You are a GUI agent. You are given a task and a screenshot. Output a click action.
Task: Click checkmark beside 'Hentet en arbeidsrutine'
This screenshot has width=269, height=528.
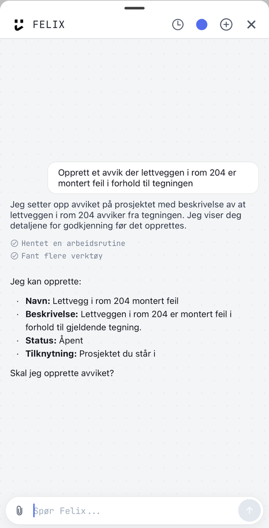[x=14, y=243]
